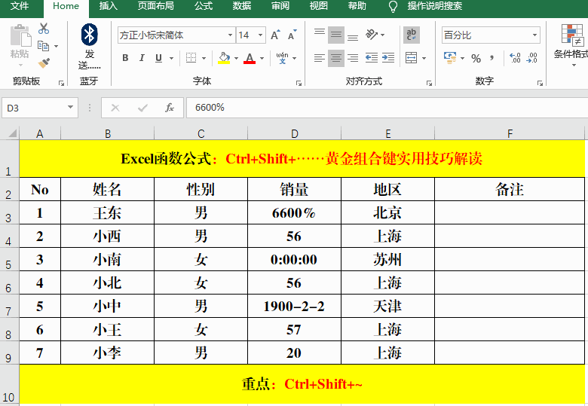
Task: Open the font size dropdown
Action: point(260,35)
